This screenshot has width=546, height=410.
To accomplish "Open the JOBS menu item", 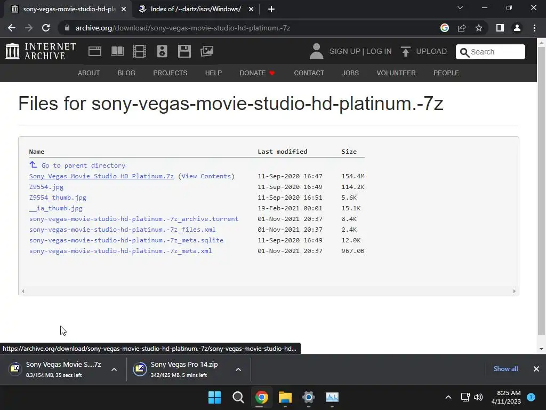I will tap(350, 73).
